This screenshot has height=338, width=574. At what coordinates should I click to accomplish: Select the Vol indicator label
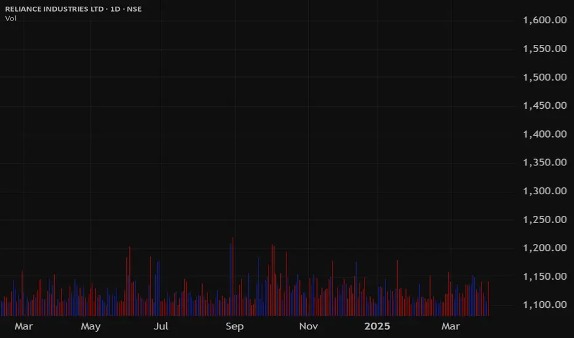(x=10, y=18)
